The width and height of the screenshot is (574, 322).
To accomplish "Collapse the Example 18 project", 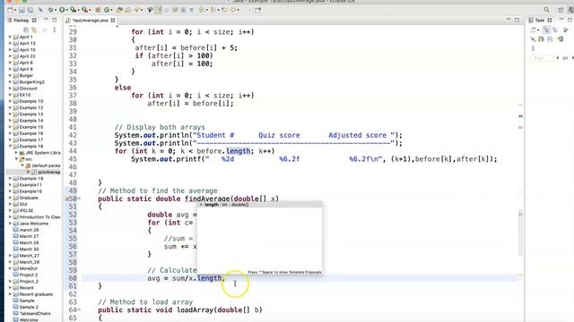I will [x=10, y=146].
